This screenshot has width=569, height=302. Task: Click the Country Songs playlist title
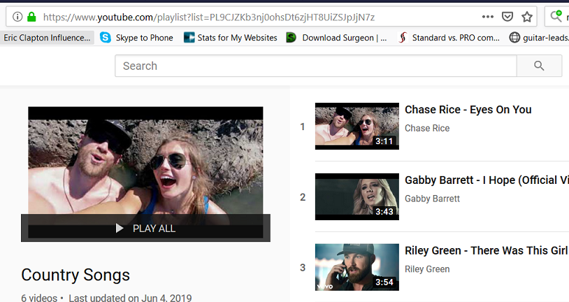75,275
